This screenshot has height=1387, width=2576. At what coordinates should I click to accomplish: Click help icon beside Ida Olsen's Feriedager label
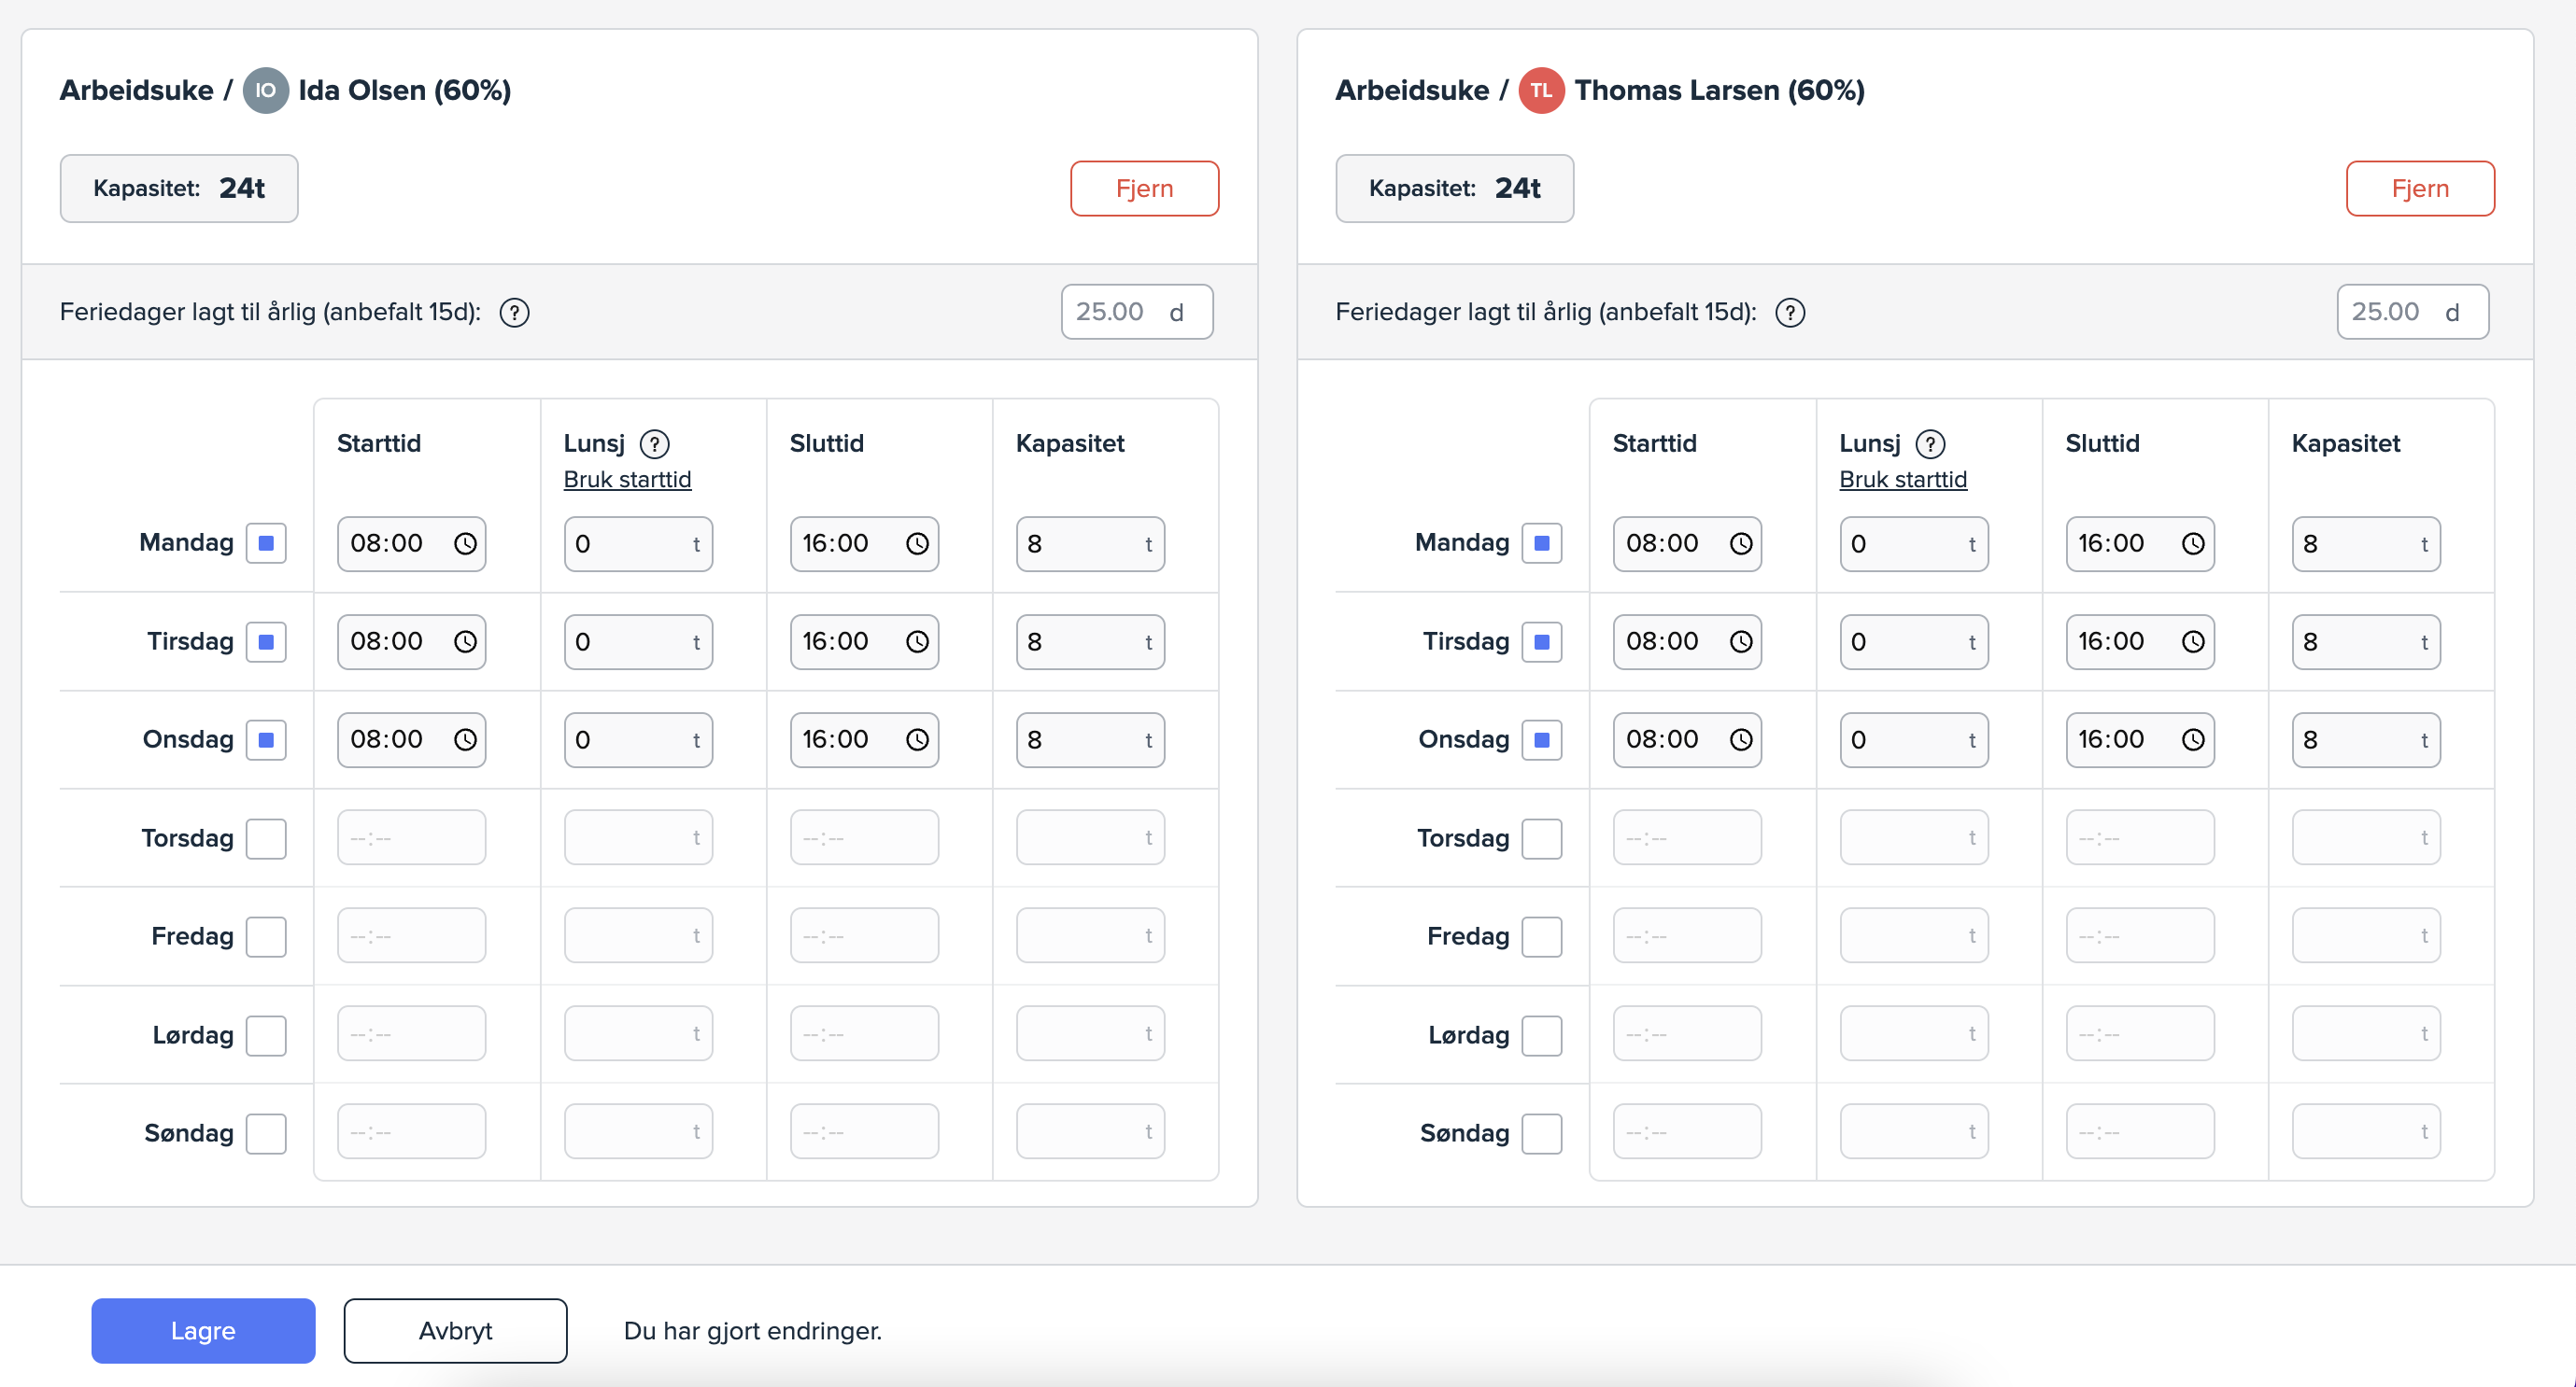pyautogui.click(x=514, y=313)
